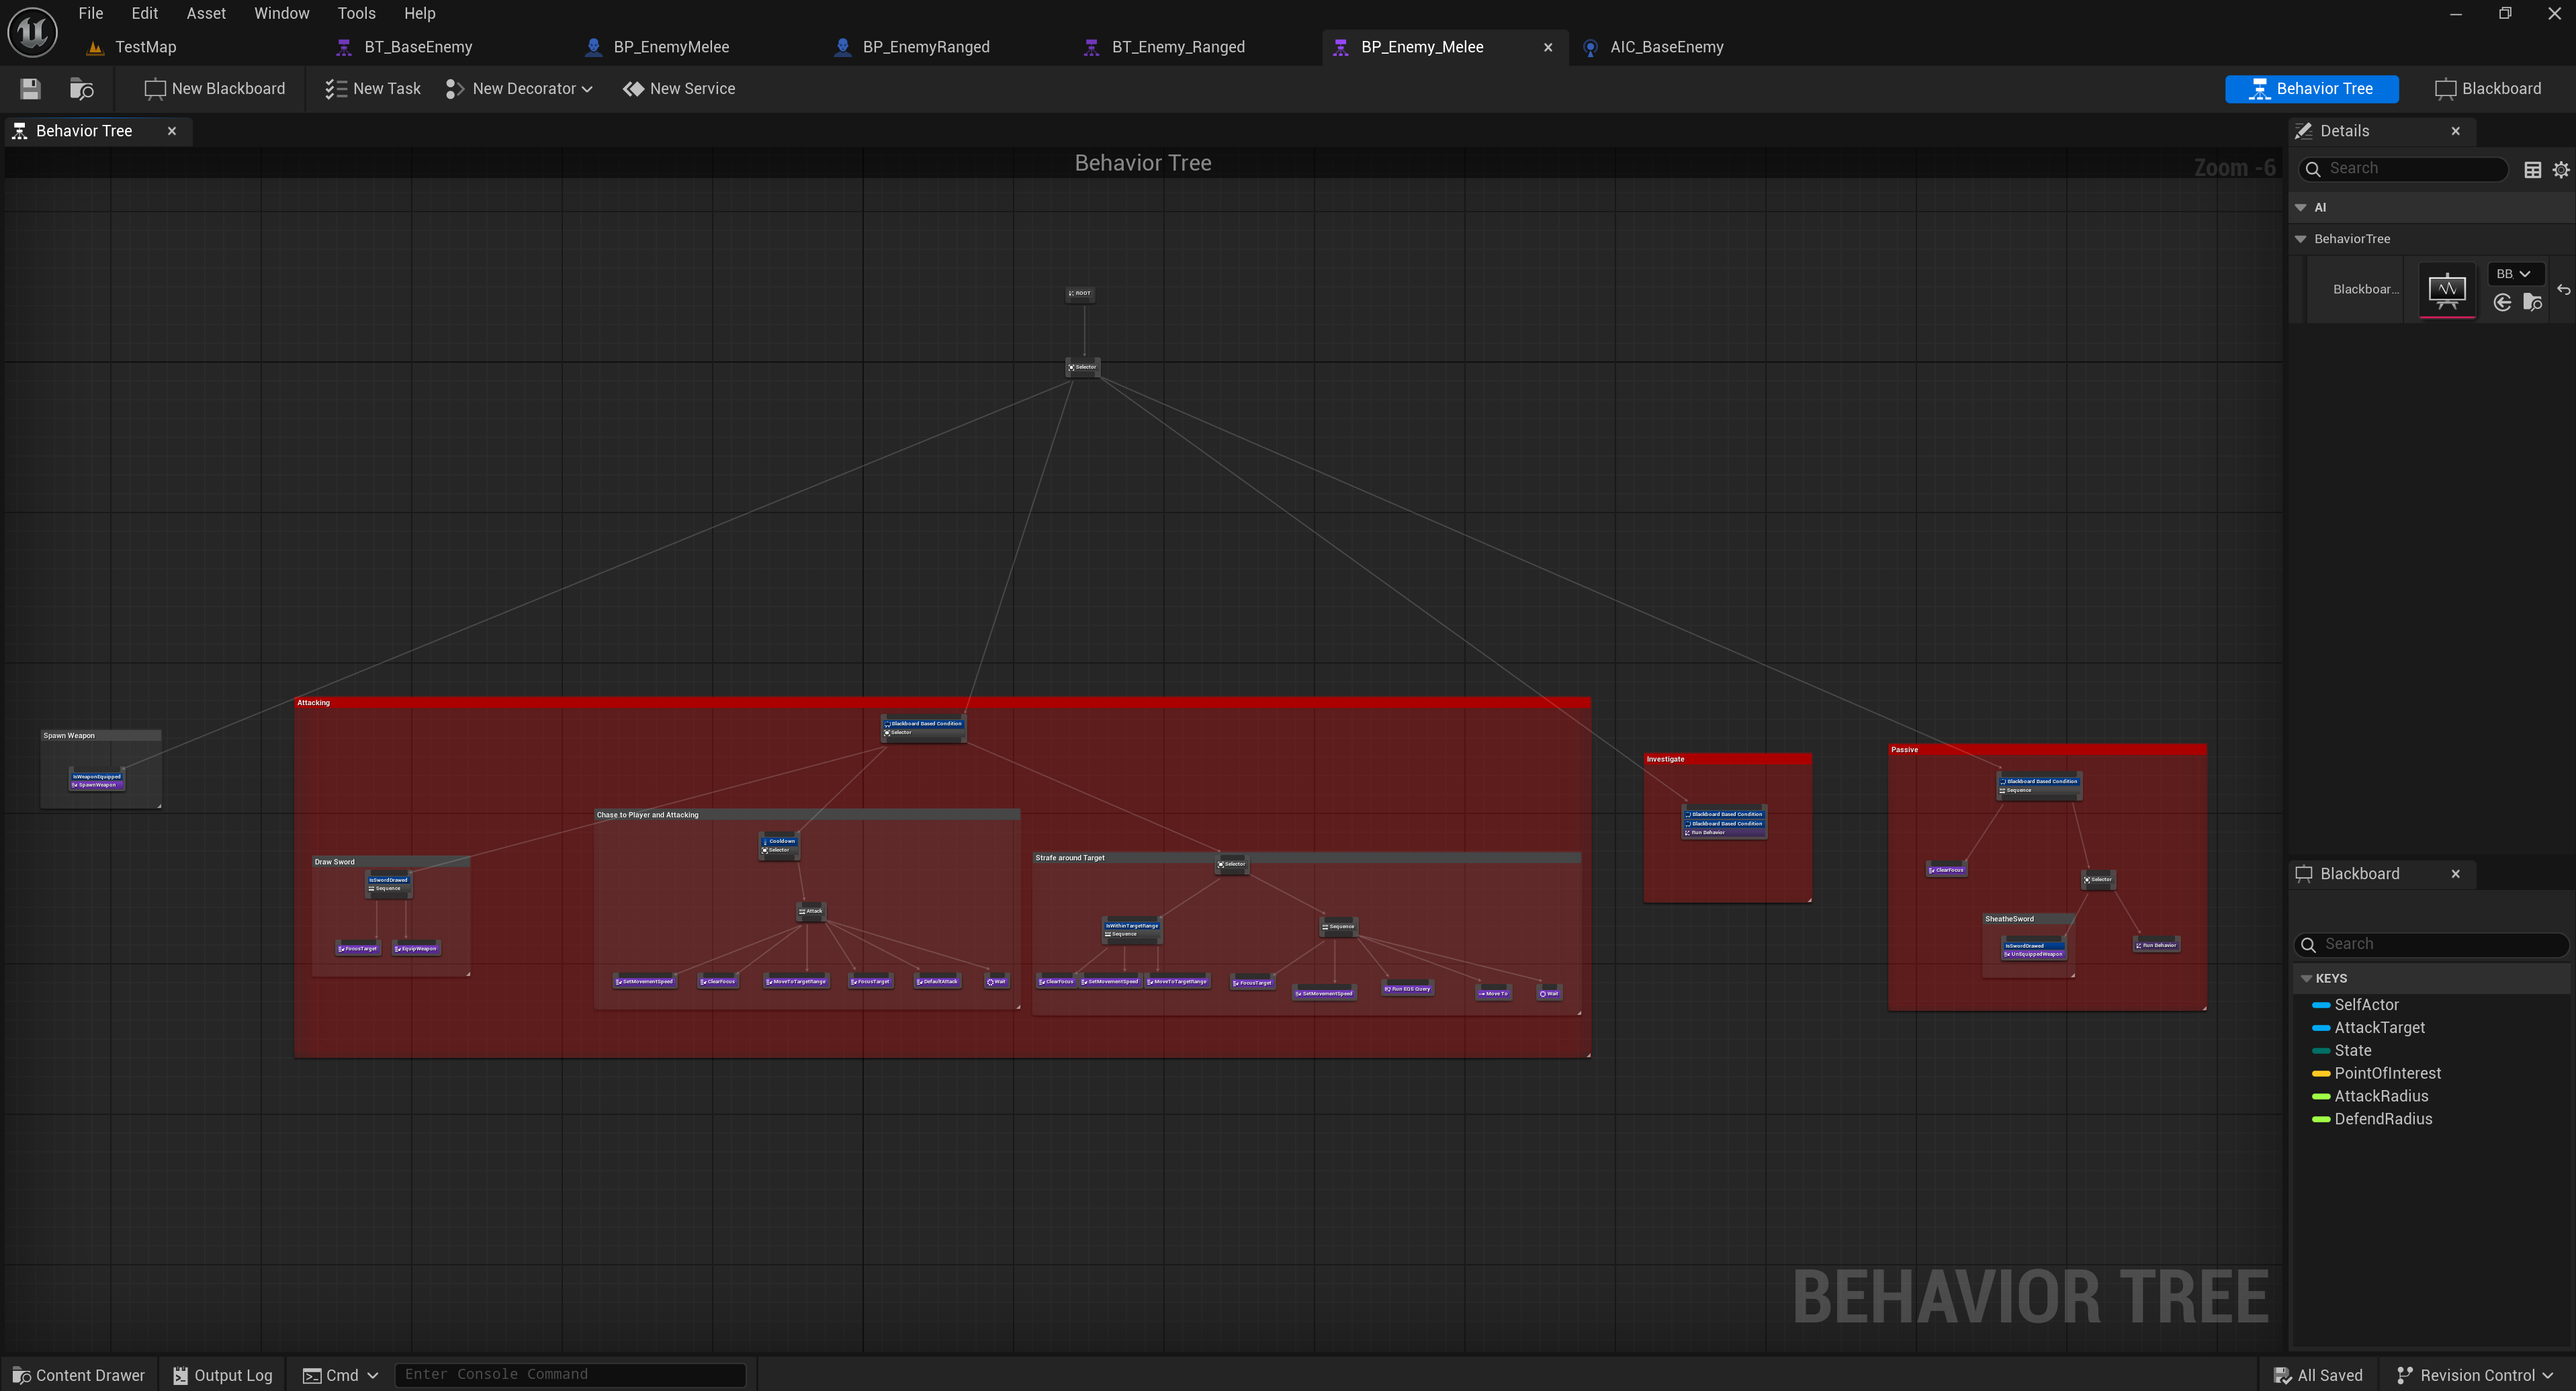The height and width of the screenshot is (1391, 2576).
Task: Open the Asset menu
Action: point(206,13)
